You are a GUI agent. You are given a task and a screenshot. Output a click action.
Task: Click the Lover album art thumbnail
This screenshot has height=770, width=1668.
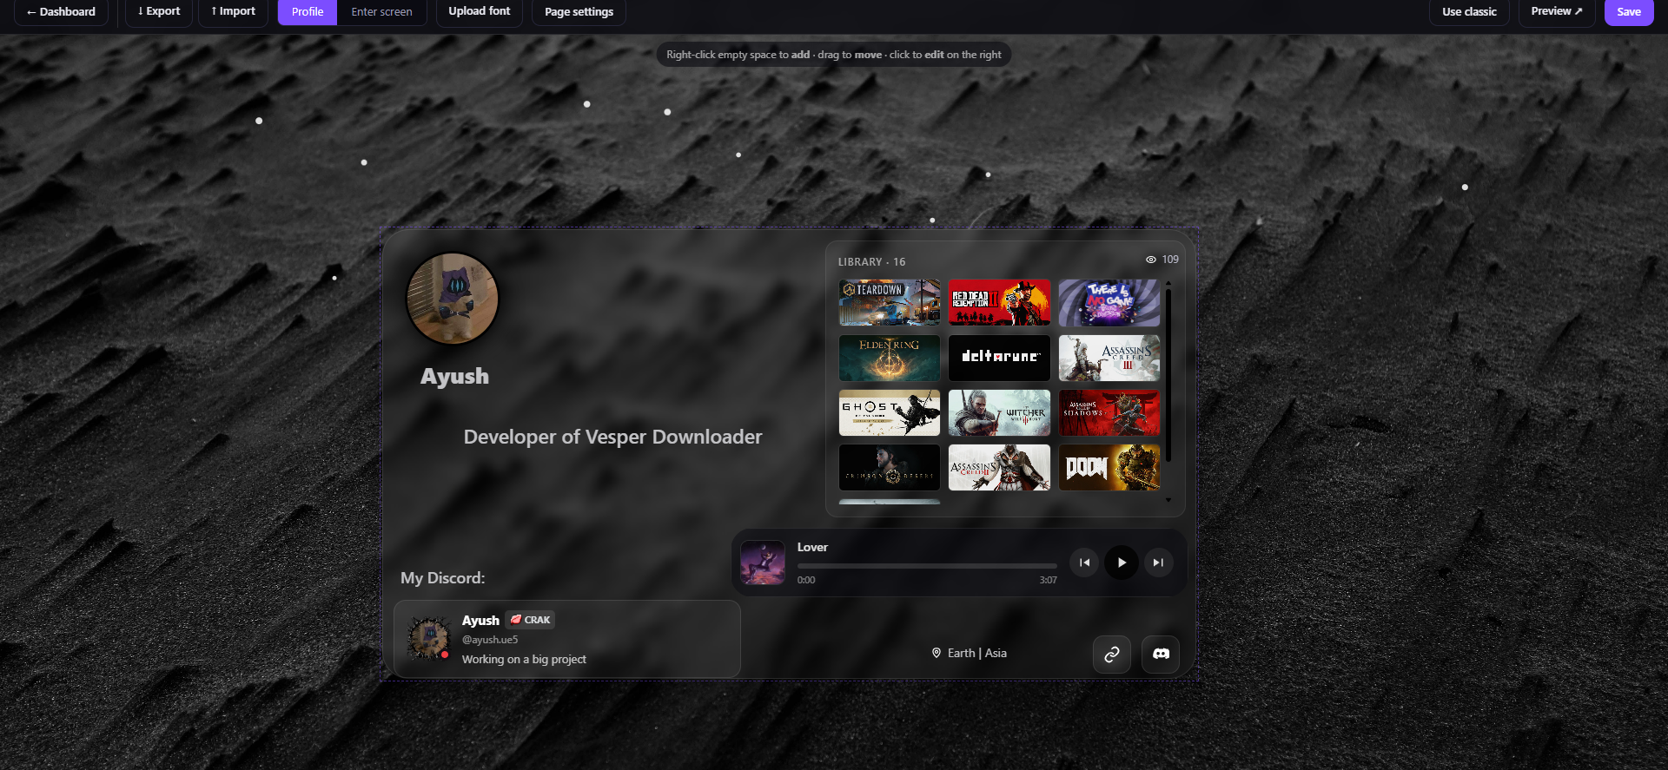pos(763,563)
